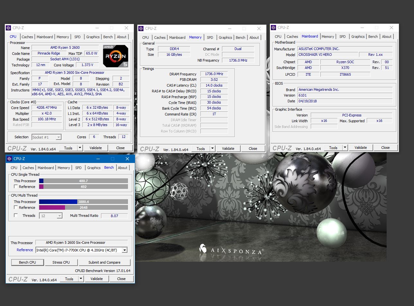Expand Tools dropdown arrow in Memory window
The width and height of the screenshot is (414, 306).
pos(212,149)
